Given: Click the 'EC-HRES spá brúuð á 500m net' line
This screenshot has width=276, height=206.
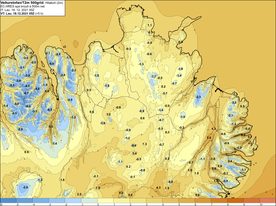Looking at the screenshot, I should [x=23, y=6].
